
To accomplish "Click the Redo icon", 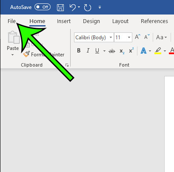I will pyautogui.click(x=88, y=7).
